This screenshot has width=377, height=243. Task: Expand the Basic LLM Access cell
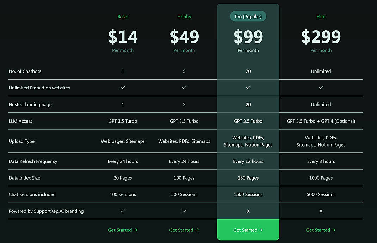[123, 121]
